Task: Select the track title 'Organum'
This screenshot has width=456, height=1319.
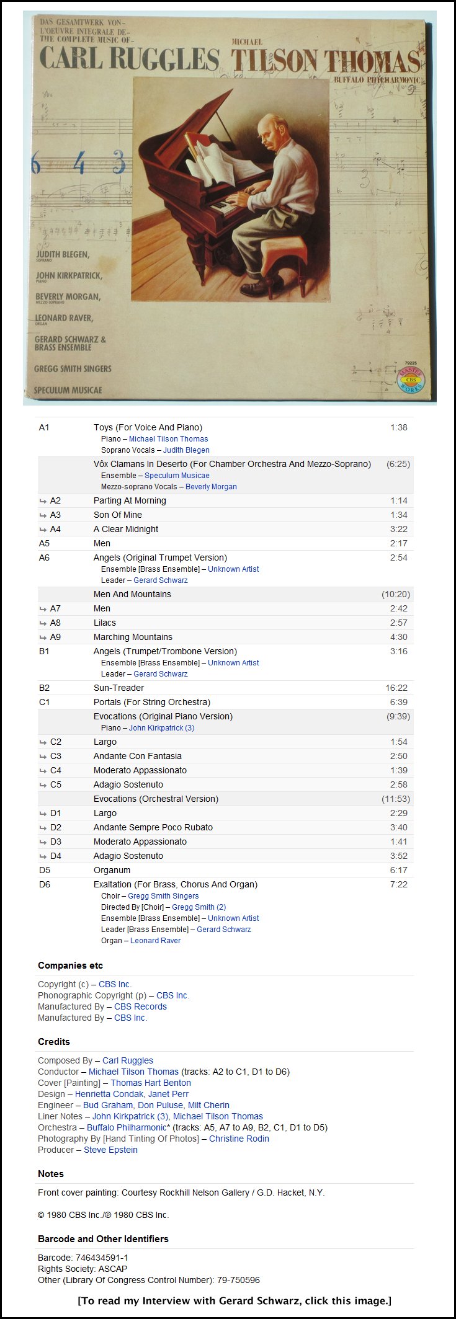Action: [112, 870]
